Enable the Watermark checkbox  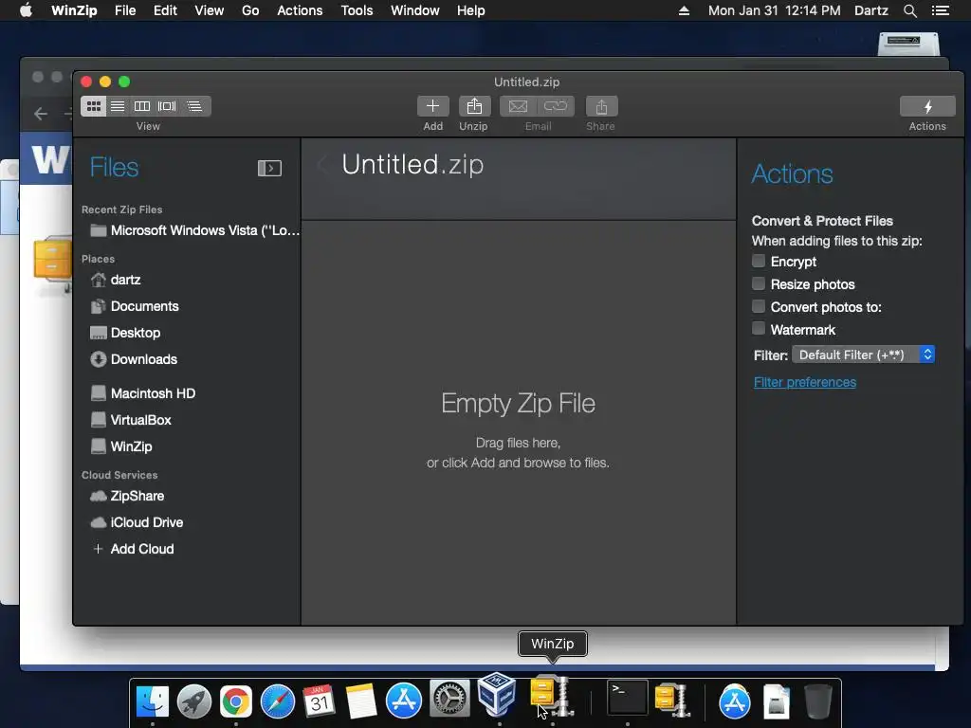759,329
